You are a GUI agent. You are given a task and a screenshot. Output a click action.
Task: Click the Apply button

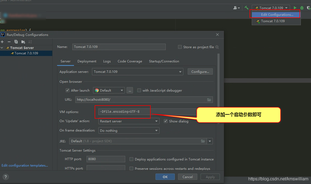tap(210, 177)
